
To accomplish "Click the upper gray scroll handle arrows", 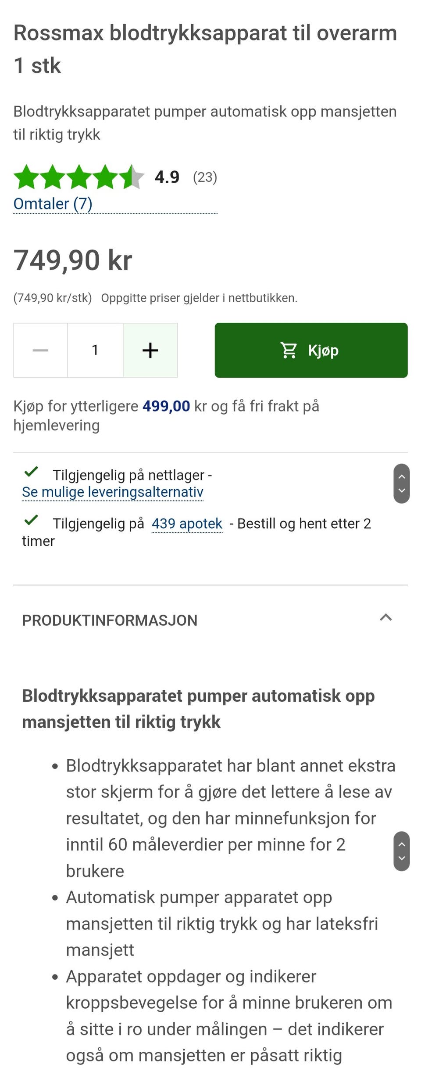I will (401, 483).
